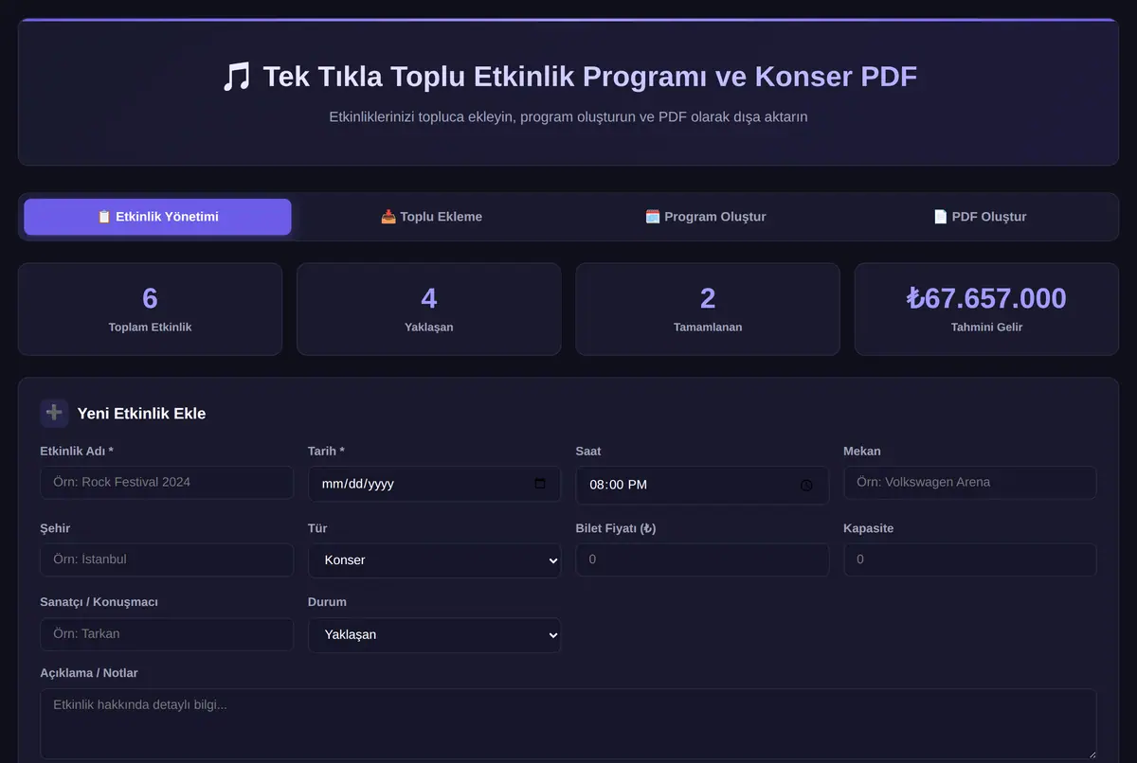Click the Şehir input field

[167, 559]
